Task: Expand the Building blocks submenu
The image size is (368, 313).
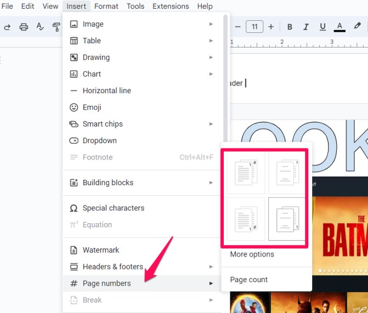Action: tap(142, 183)
